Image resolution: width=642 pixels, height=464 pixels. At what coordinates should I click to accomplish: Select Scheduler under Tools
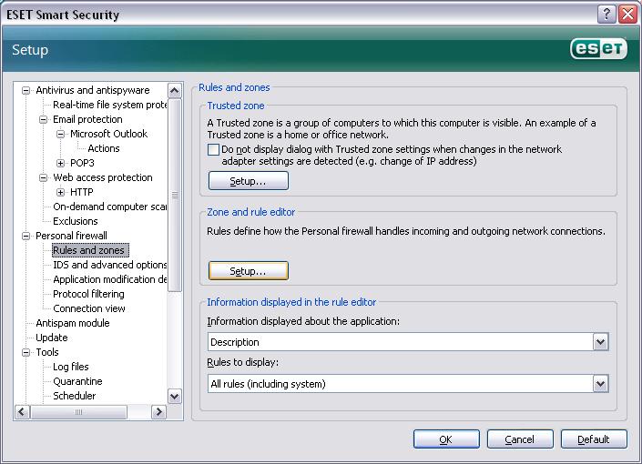[x=74, y=396]
